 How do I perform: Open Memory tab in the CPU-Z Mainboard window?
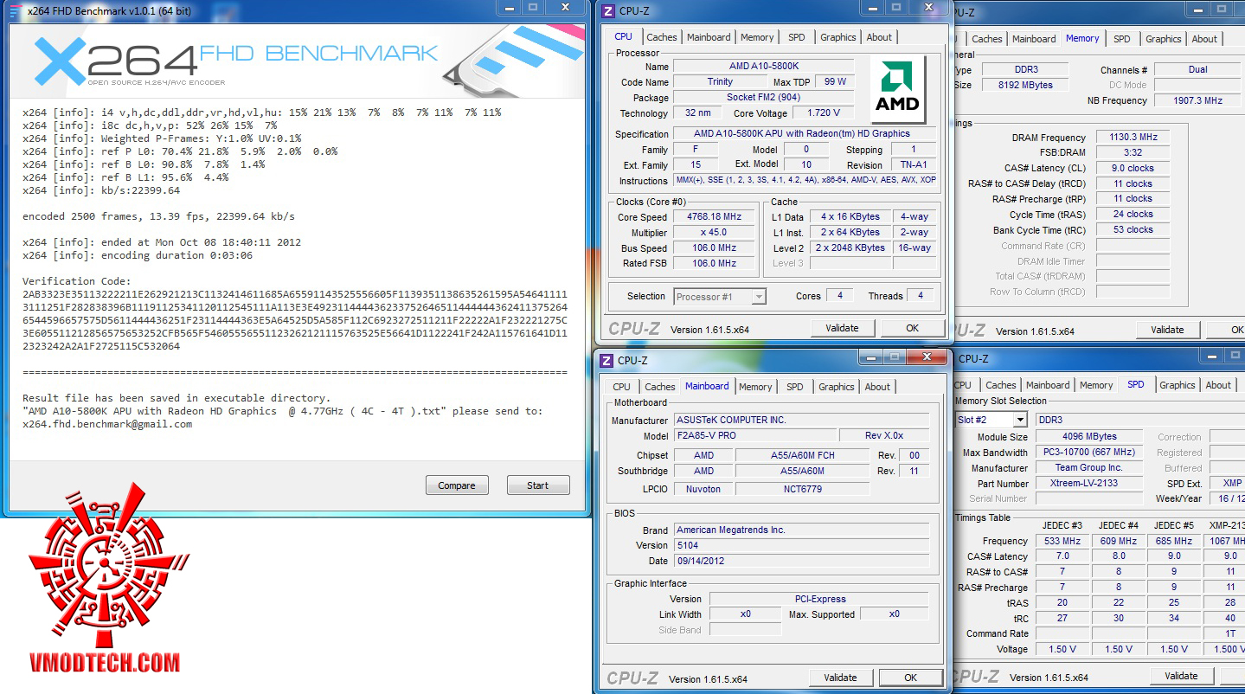click(x=755, y=387)
